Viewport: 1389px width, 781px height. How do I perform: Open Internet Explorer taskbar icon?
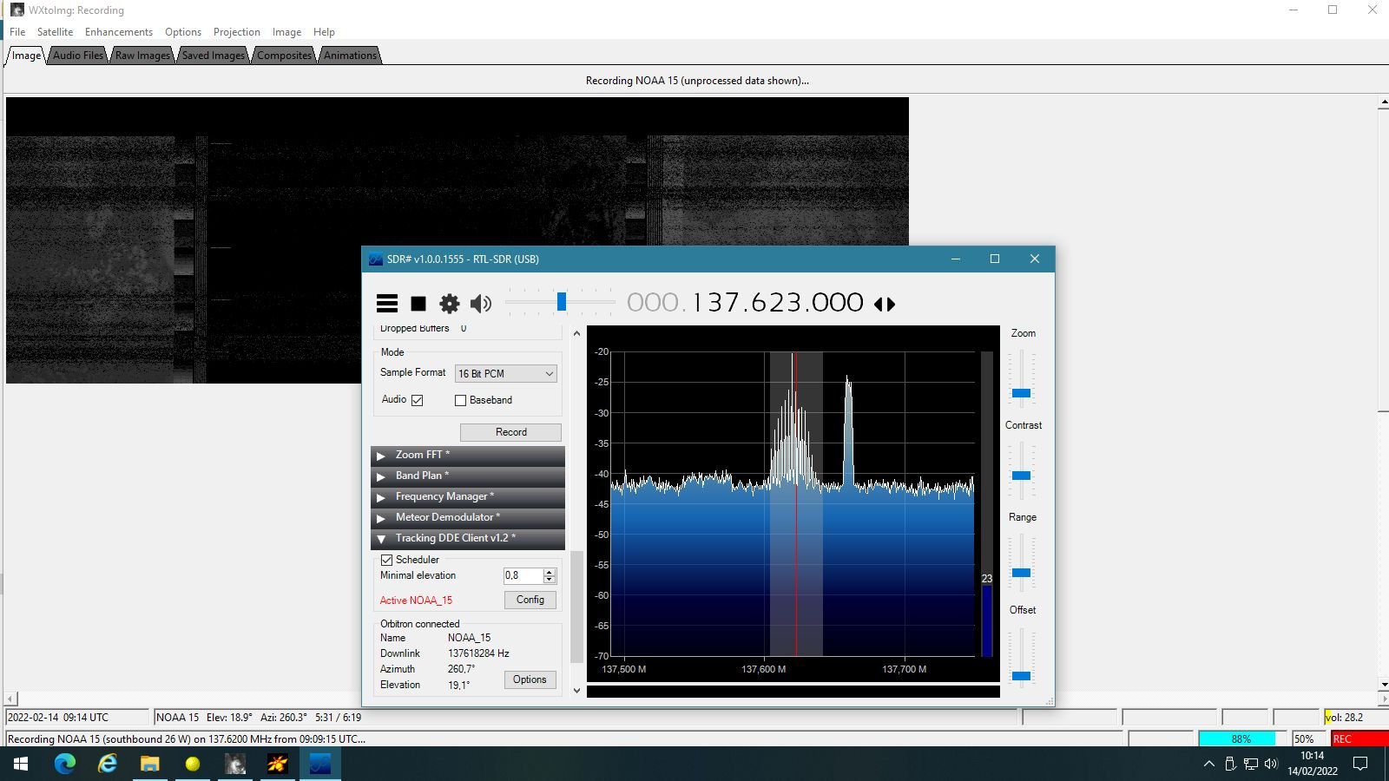pos(108,764)
